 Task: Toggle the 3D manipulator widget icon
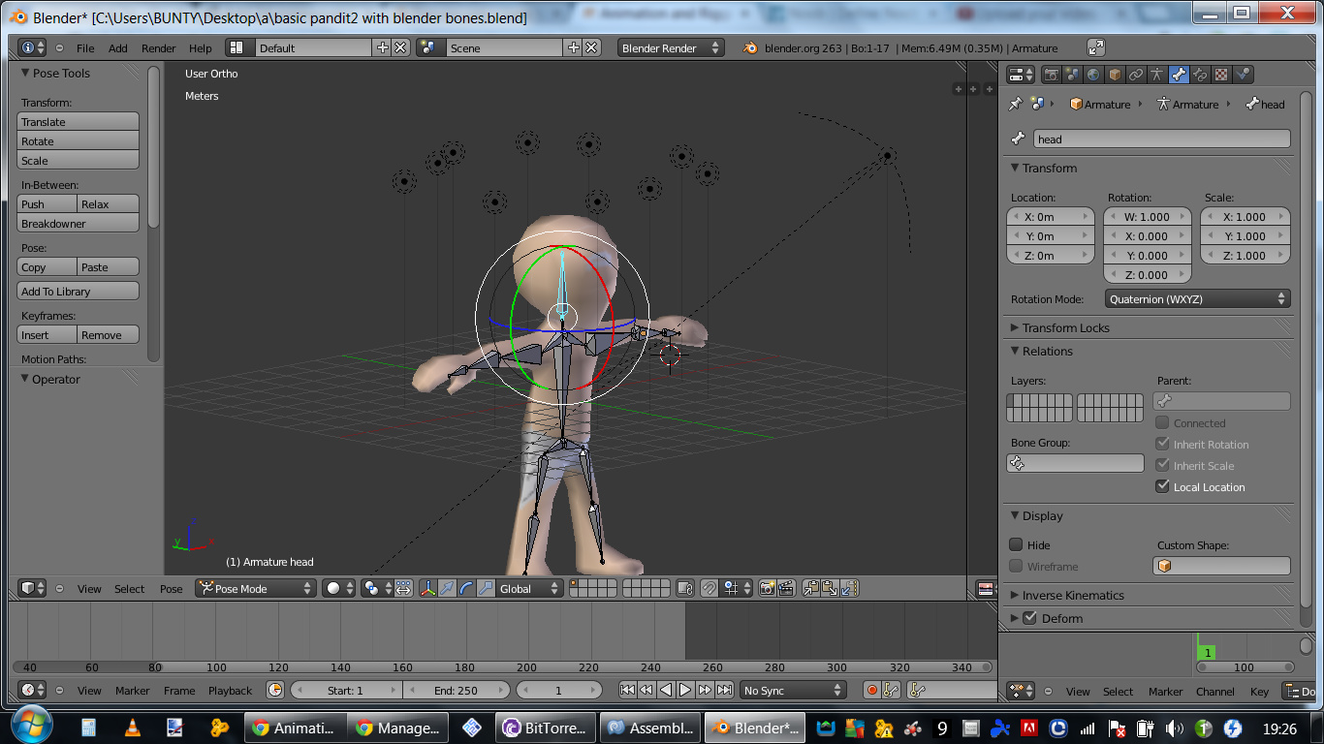(428, 588)
